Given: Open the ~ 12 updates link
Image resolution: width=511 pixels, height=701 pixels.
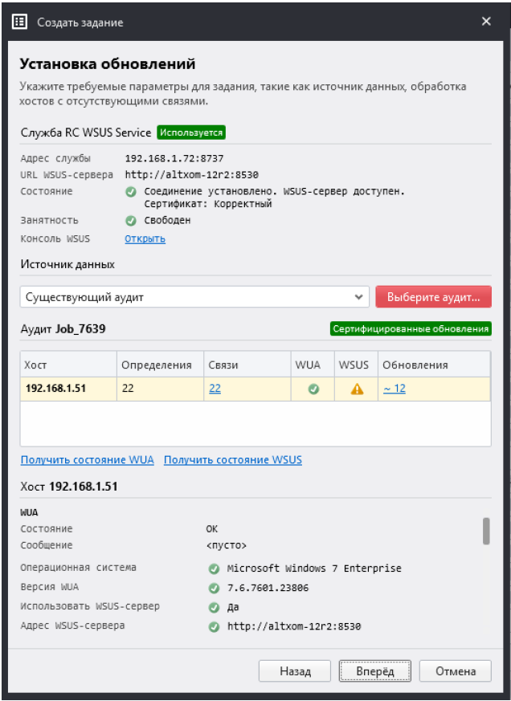Looking at the screenshot, I should pyautogui.click(x=394, y=389).
